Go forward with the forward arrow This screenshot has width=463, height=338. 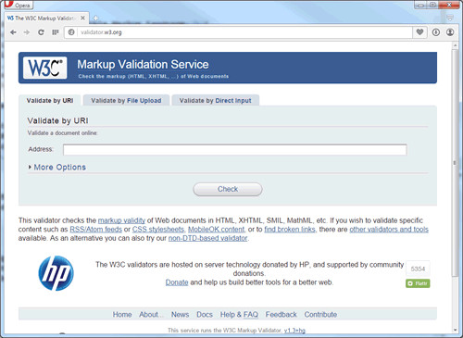pyautogui.click(x=27, y=32)
